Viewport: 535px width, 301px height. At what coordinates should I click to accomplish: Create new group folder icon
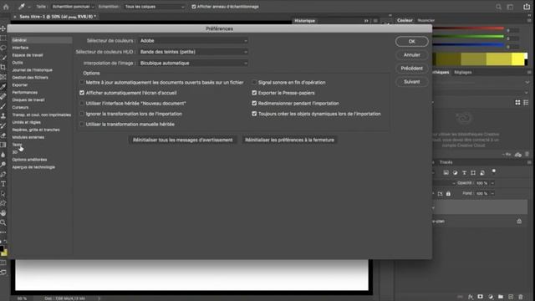(501, 297)
